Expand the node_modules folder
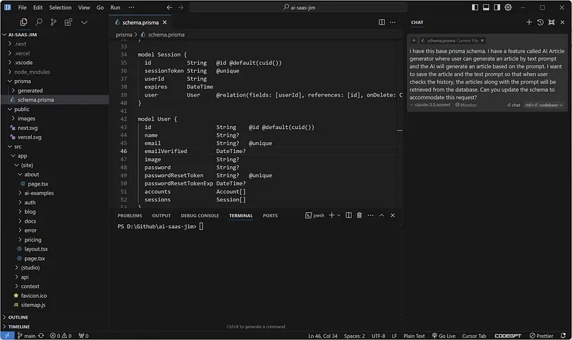The height and width of the screenshot is (340, 572). point(32,72)
